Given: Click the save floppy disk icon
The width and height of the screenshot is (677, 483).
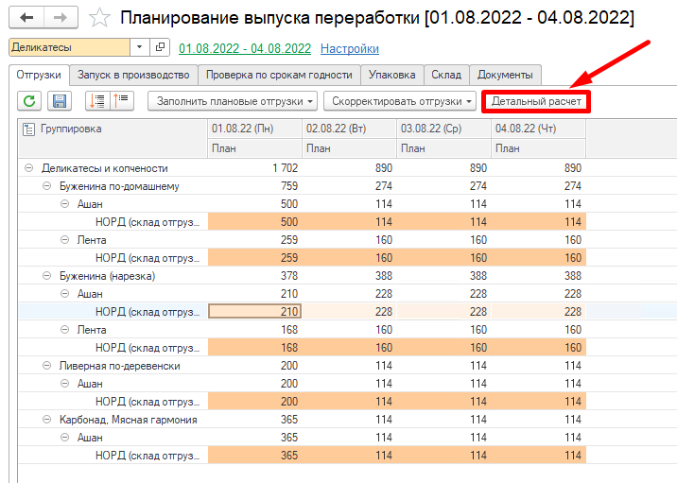Looking at the screenshot, I should coord(59,101).
